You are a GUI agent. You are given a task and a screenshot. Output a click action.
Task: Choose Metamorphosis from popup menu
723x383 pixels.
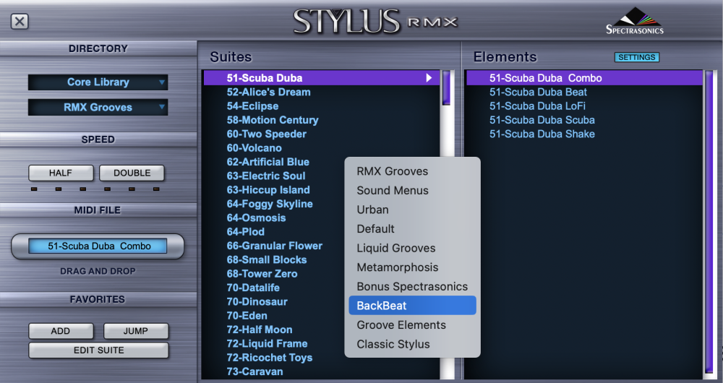(412, 267)
